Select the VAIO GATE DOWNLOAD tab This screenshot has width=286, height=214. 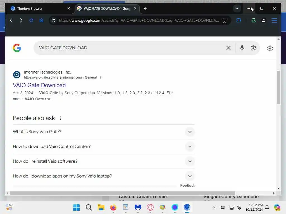(x=107, y=9)
